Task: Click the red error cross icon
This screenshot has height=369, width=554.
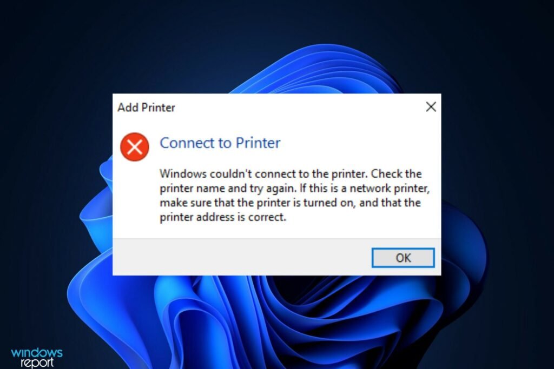Action: point(135,147)
